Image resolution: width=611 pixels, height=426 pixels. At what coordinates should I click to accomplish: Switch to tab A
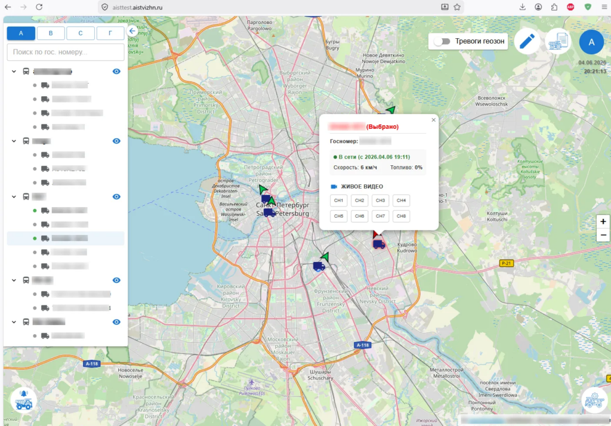click(21, 33)
